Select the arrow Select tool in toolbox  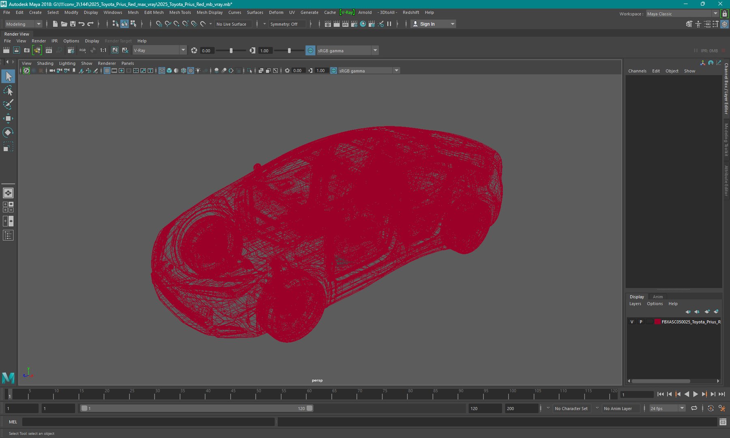click(x=8, y=76)
